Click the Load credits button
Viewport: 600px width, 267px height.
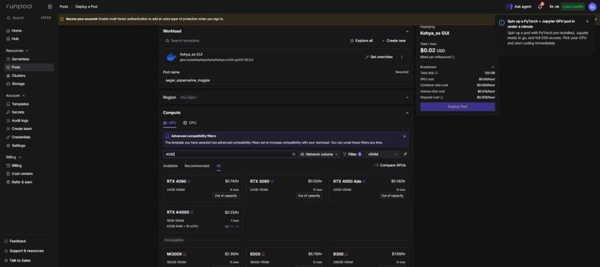(x=573, y=6)
